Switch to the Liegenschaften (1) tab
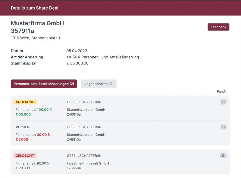 [x=99, y=84]
